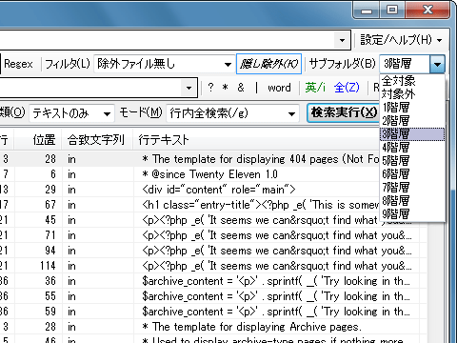457x343 pixels.
Task: Toggle the 隠し除外(K) button
Action: (x=268, y=64)
